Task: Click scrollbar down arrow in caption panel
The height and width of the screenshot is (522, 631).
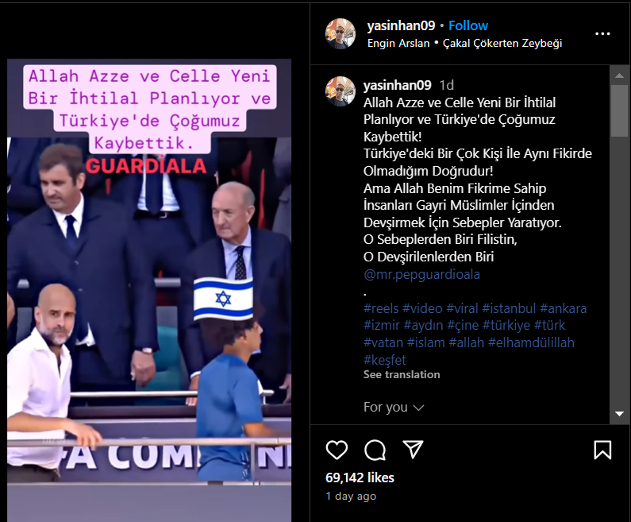Action: click(x=620, y=414)
